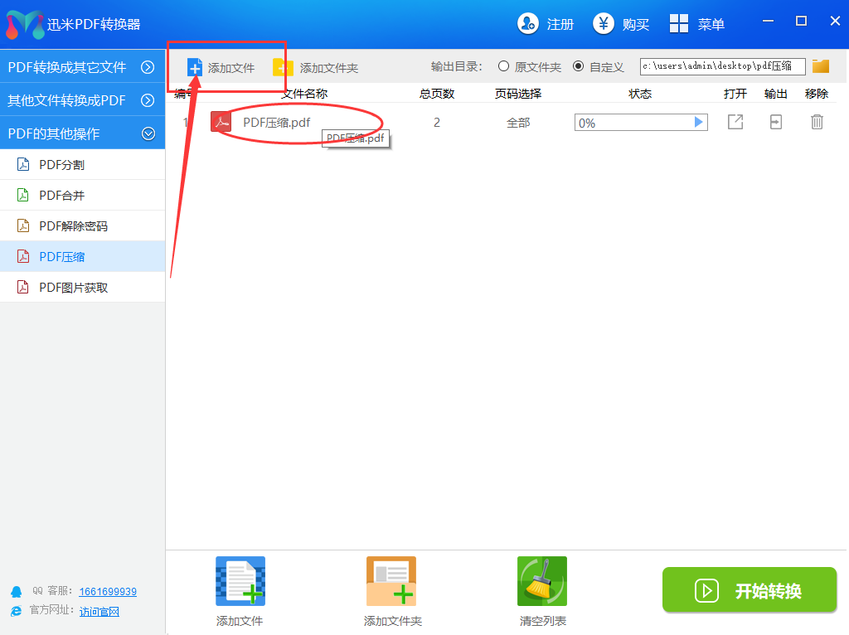Click the large 添加文件夹 icon at bottom
Viewport: 849px width, 635px height.
point(391,581)
